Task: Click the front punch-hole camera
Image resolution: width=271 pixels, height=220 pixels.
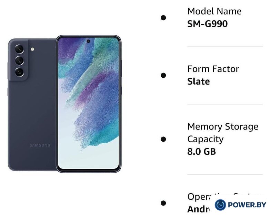Action: [x=88, y=41]
